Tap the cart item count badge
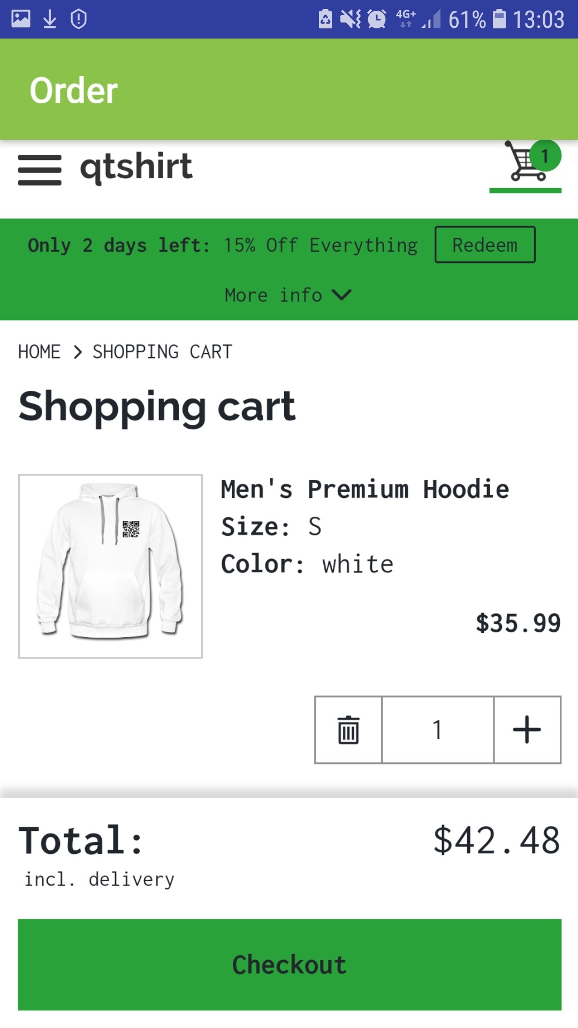 545,155
